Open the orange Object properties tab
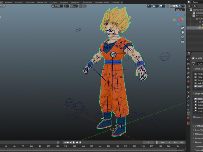This screenshot has height=152, width=203. click(x=189, y=92)
